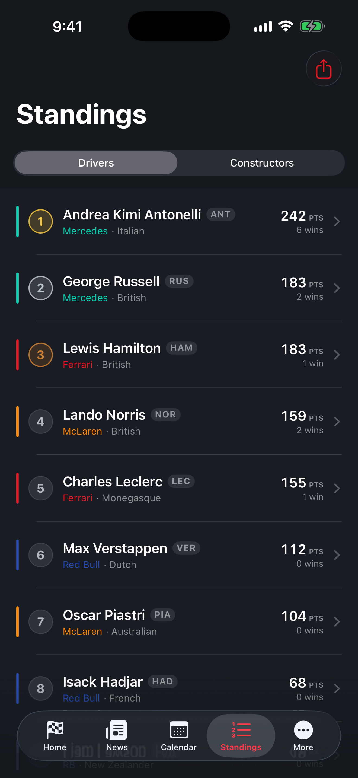Tap Oscar Piastri's orange McLaren color bar
The image size is (358, 778).
coord(18,622)
